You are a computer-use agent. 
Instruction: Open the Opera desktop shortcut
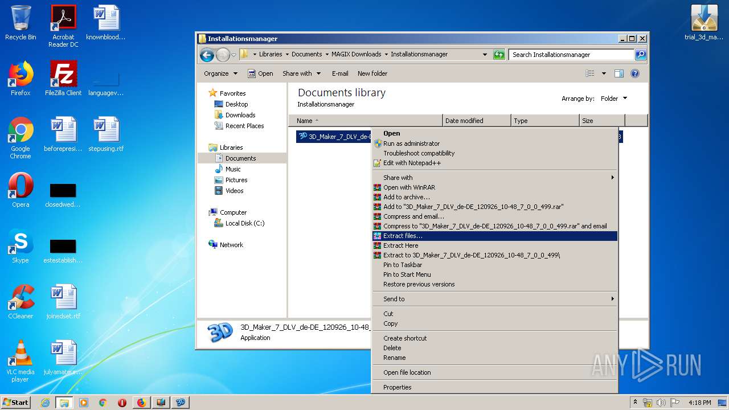(21, 190)
